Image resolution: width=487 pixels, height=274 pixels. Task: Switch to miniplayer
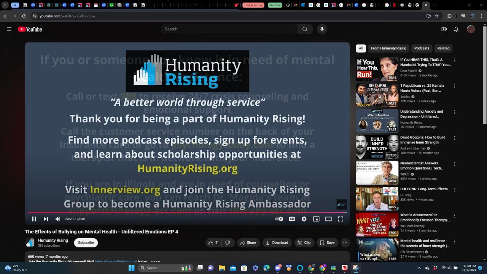(316, 219)
